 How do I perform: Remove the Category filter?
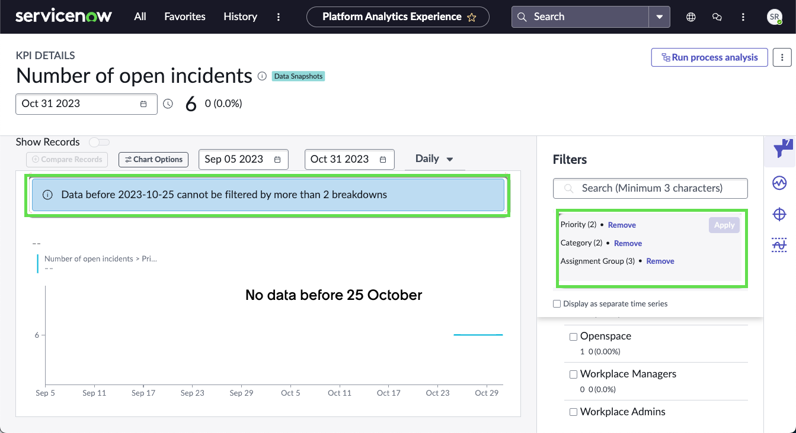click(628, 243)
